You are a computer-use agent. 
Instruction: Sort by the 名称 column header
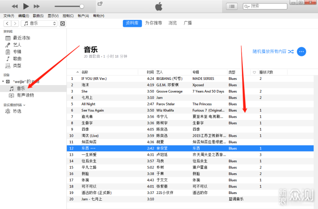(85, 72)
